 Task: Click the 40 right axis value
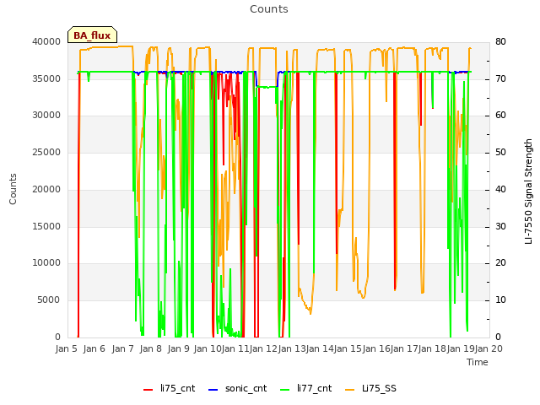click(x=500, y=189)
